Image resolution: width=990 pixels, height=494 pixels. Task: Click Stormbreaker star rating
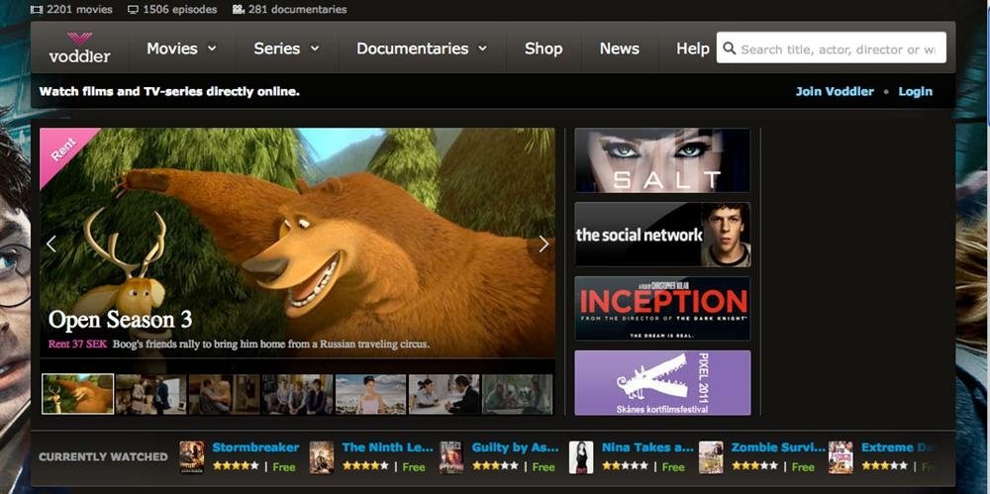click(236, 465)
